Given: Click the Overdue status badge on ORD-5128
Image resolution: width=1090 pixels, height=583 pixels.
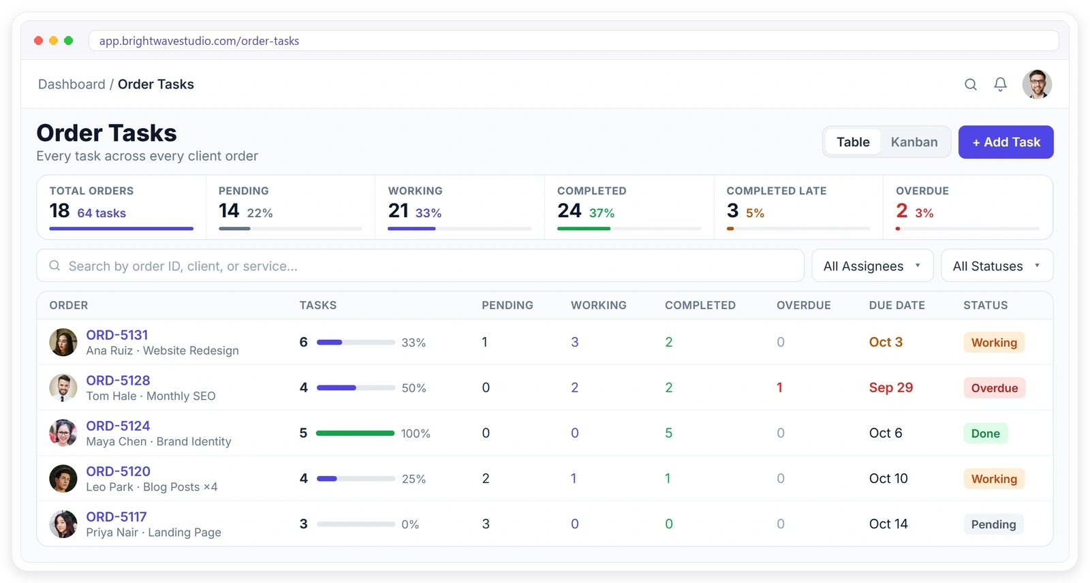Looking at the screenshot, I should coord(995,388).
